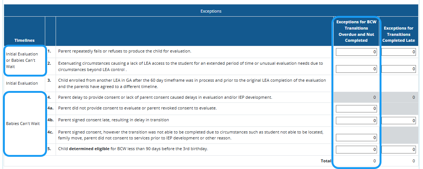Select Overdue input for row 2 extenuating circumstances

point(356,69)
